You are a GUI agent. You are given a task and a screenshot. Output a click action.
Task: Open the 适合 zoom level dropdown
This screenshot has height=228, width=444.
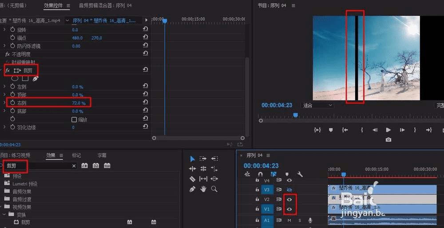317,105
